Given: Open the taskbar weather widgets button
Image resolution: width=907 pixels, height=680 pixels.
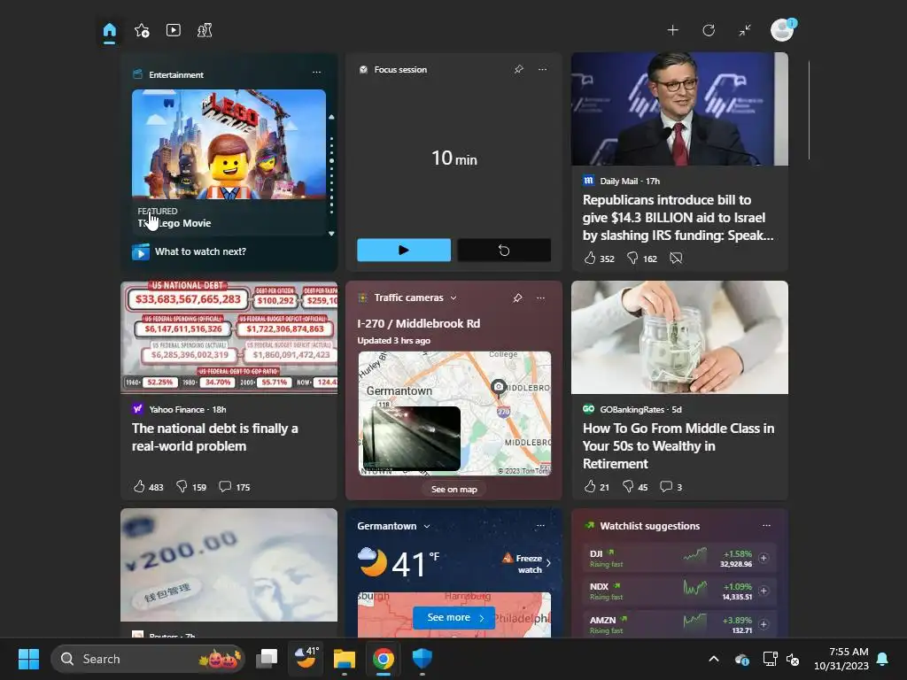Looking at the screenshot, I should click(306, 659).
